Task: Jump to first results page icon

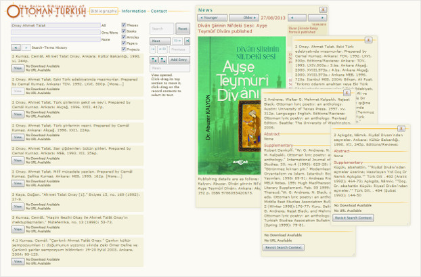Action: point(153,49)
